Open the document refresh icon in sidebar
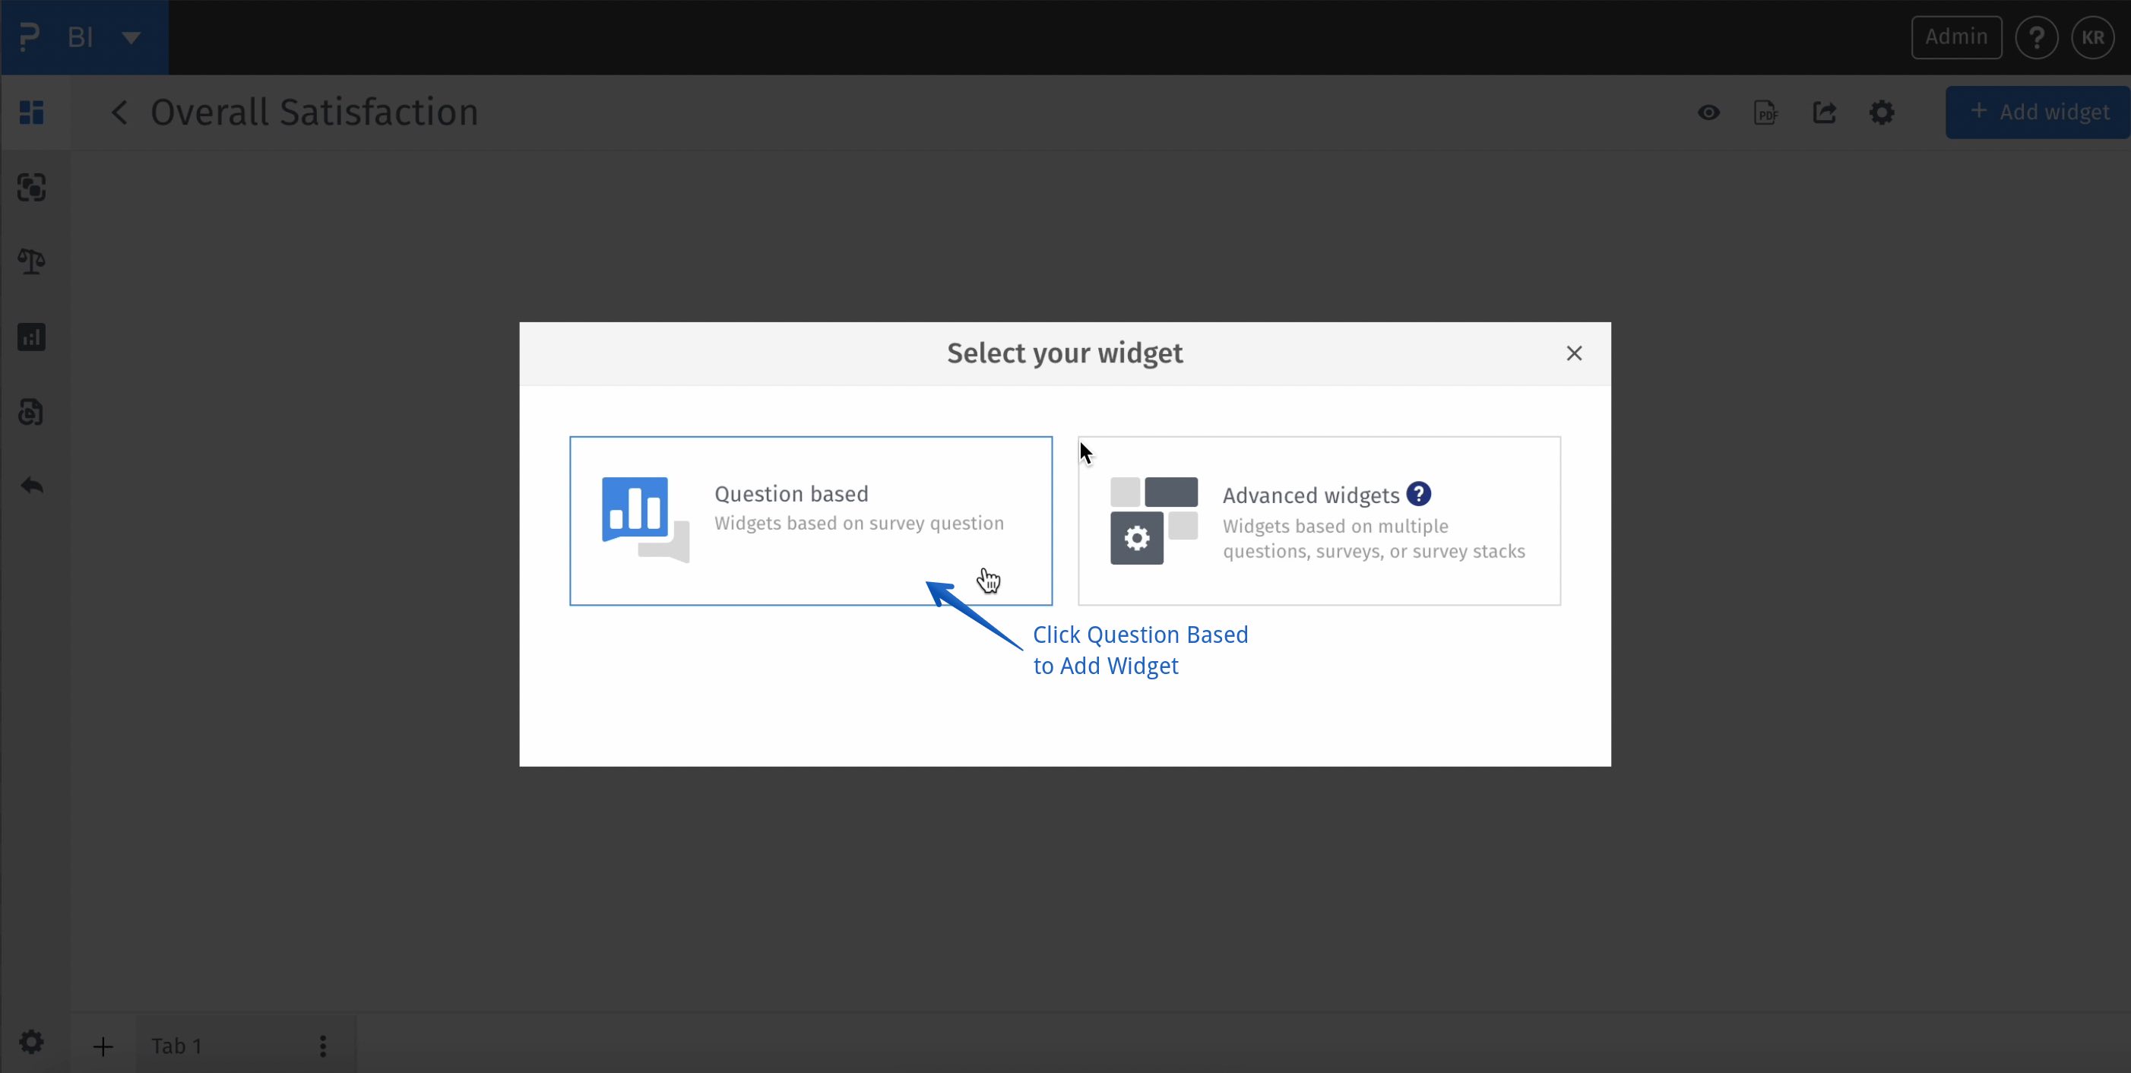Viewport: 2131px width, 1073px height. tap(31, 411)
